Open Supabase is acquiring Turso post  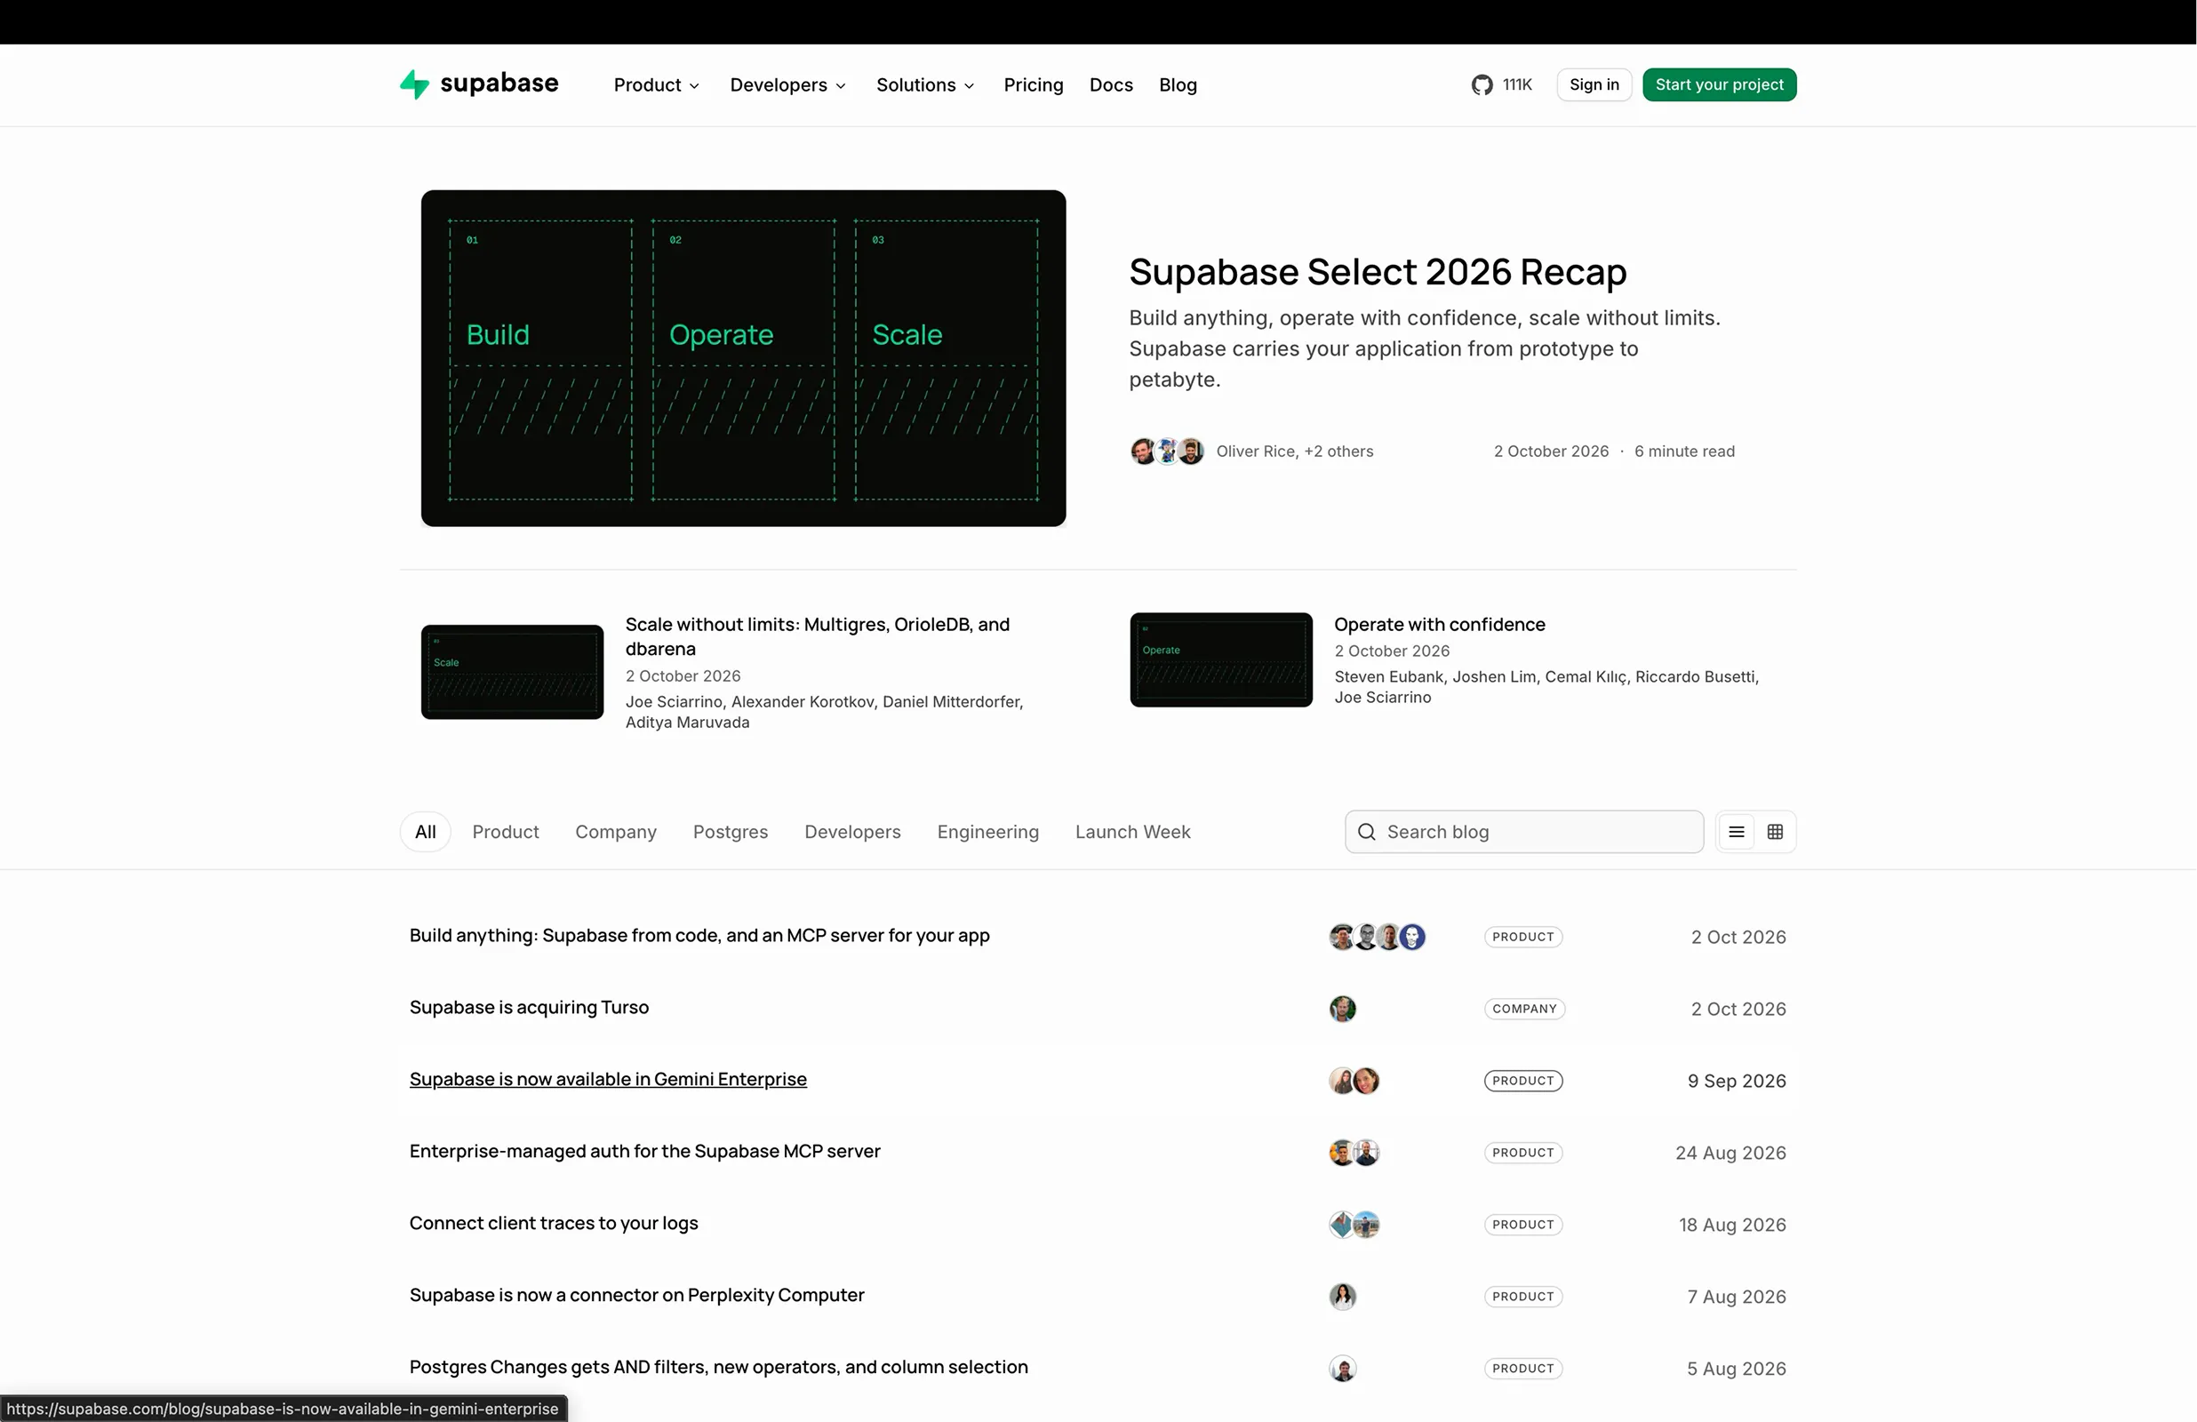(529, 1008)
